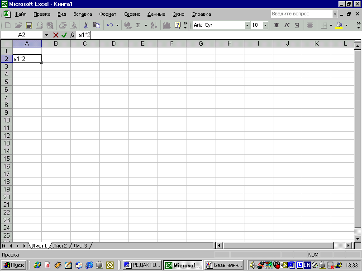The image size is (362, 271).
Task: Open the Вид menu
Action: pyautogui.click(x=62, y=14)
